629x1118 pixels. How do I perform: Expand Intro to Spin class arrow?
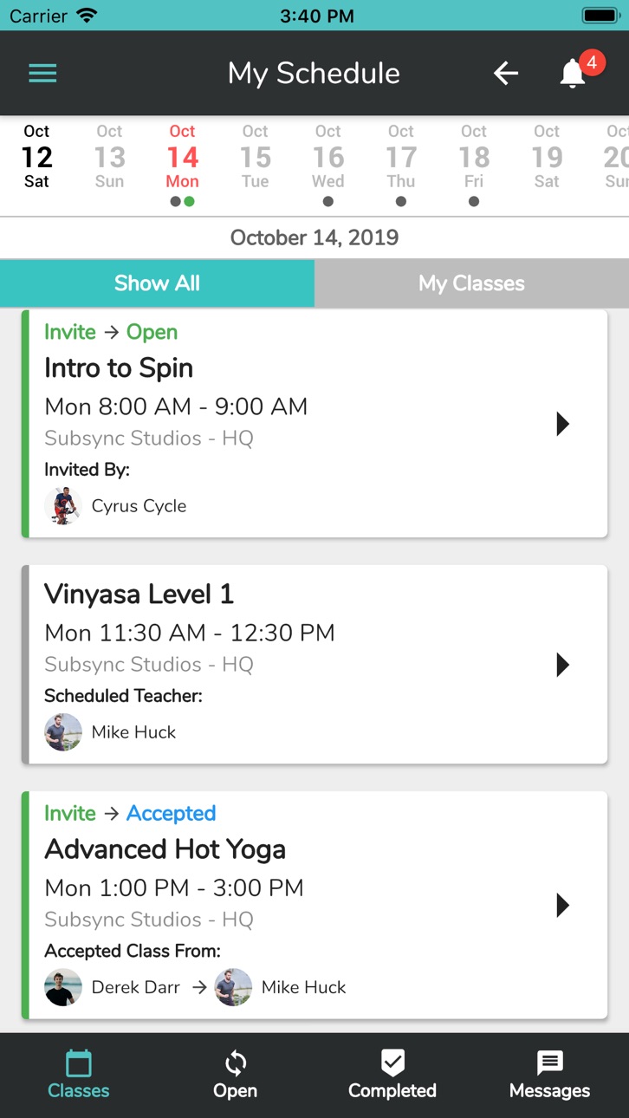[x=563, y=424]
